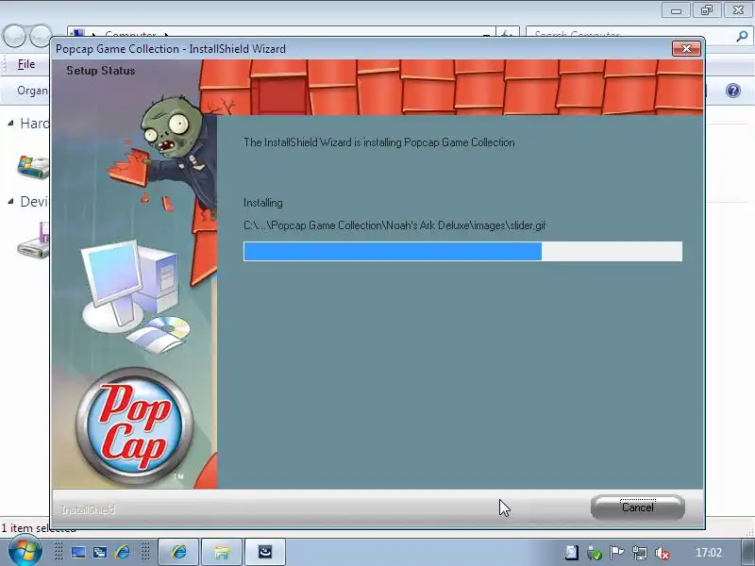Launch Internet Explorer from quick launch
This screenshot has height=566, width=755.
[x=122, y=552]
